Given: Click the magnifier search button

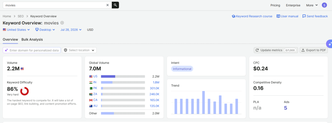Looking at the screenshot, I should (115, 5).
